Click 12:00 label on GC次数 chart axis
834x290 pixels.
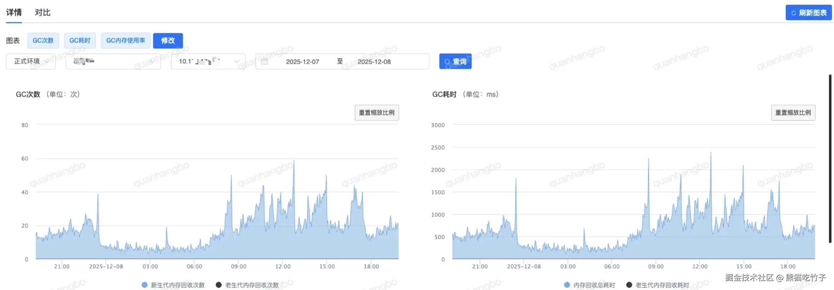[x=283, y=267]
